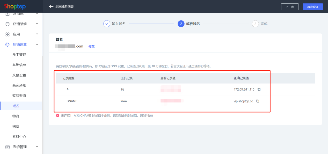This screenshot has height=154, width=328.
Task: Click the 修改 link beside the domain
Action: pyautogui.click(x=91, y=46)
